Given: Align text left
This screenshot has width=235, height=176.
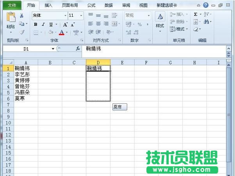Looking at the screenshot, I should (x=91, y=24).
